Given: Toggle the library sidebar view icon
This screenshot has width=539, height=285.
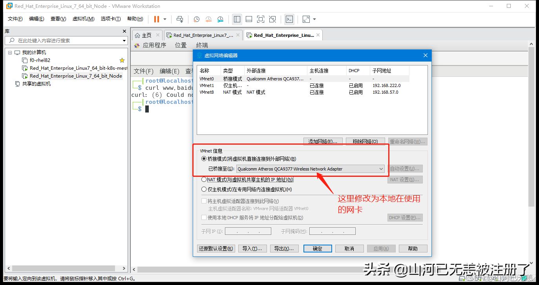Looking at the screenshot, I should coord(237,19).
